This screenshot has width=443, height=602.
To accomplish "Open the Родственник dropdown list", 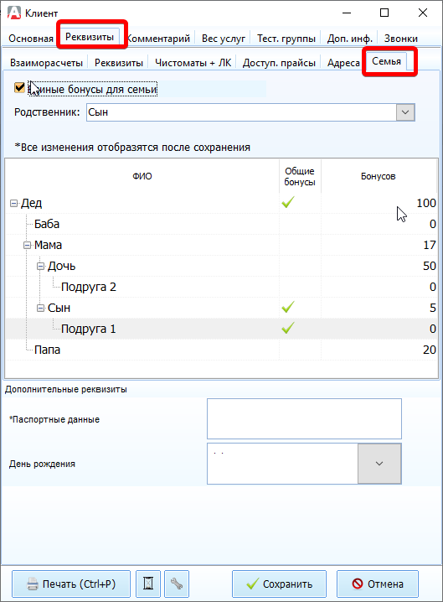I will [405, 112].
